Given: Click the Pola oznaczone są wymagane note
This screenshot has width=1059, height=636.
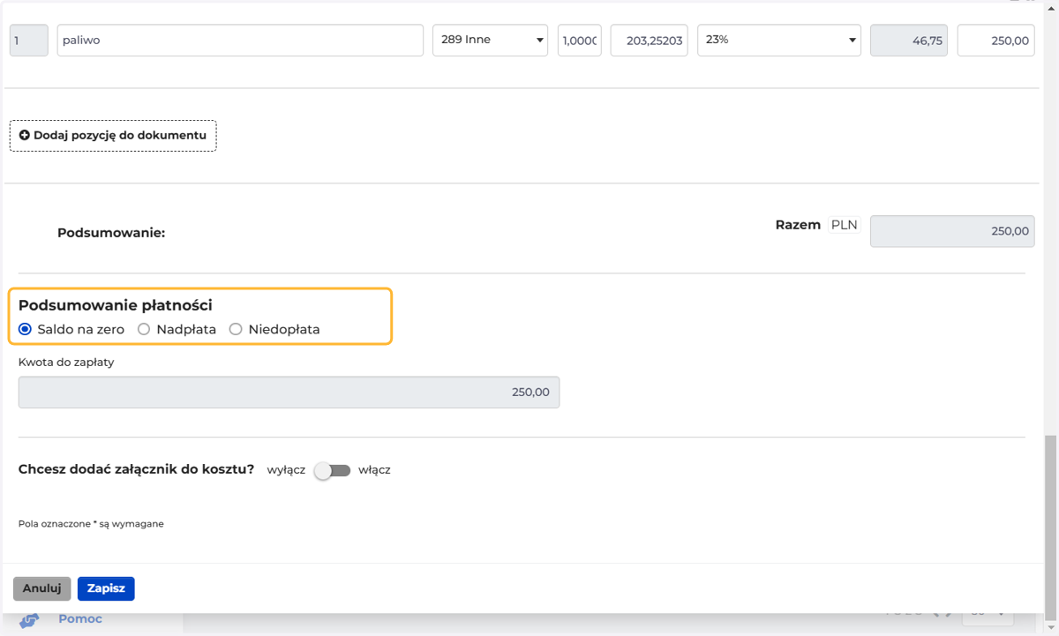Looking at the screenshot, I should coord(91,524).
